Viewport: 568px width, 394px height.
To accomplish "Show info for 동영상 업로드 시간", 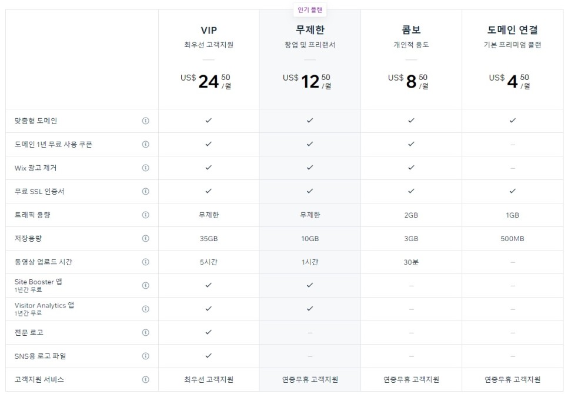I will (145, 262).
